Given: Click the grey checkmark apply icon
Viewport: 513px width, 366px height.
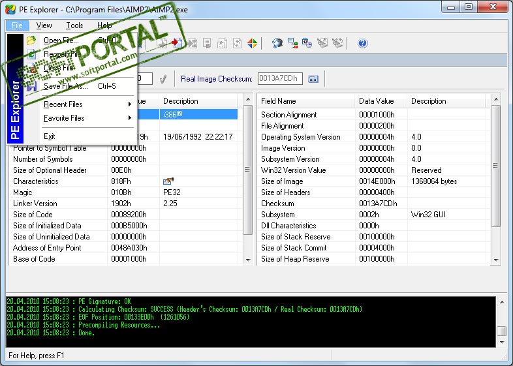Looking at the screenshot, I should pos(163,79).
